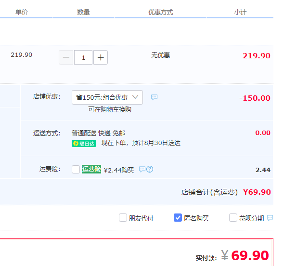Open the 省150元:组合优惠 store discount dropdown

tap(107, 97)
